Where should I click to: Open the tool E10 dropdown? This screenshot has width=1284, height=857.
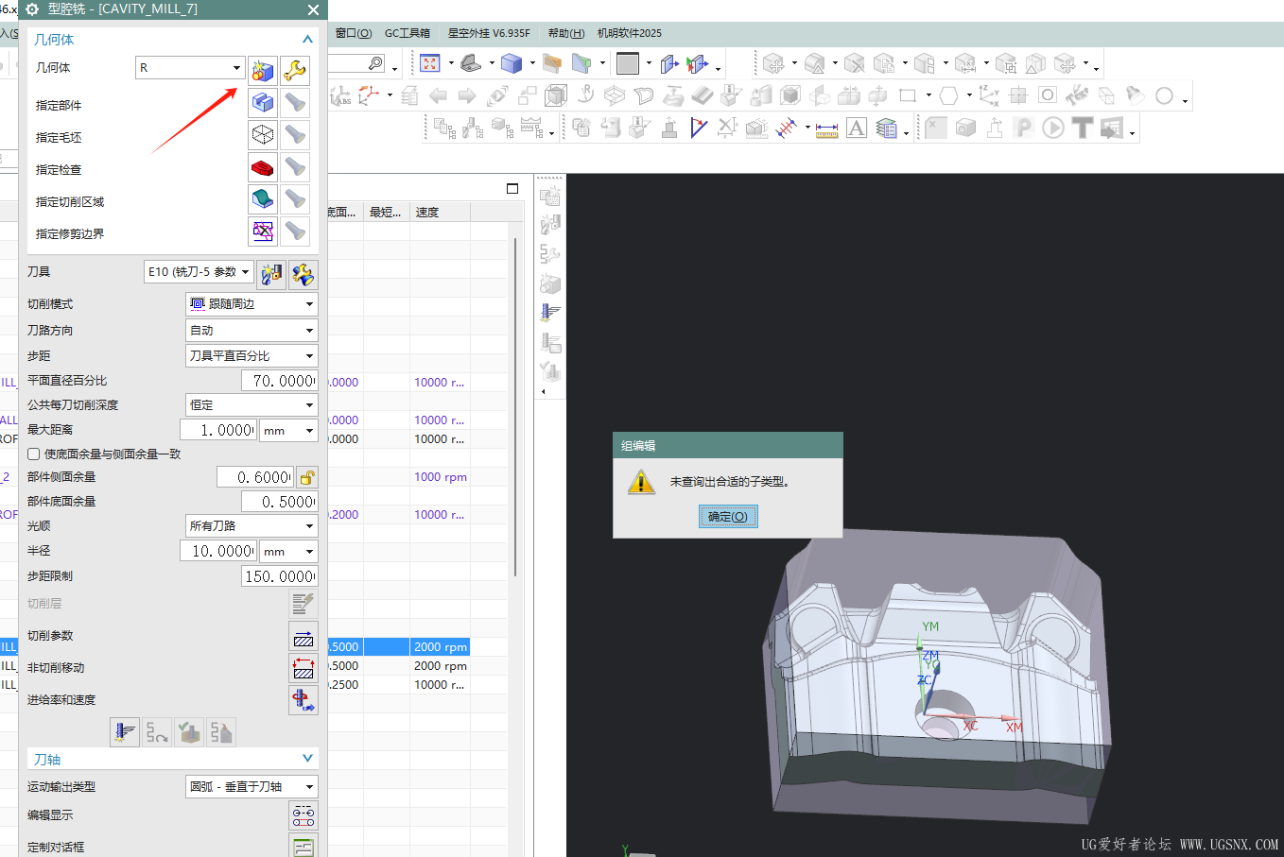200,272
